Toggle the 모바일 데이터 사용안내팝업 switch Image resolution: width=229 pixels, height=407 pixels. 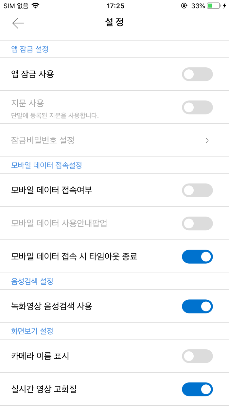197,223
